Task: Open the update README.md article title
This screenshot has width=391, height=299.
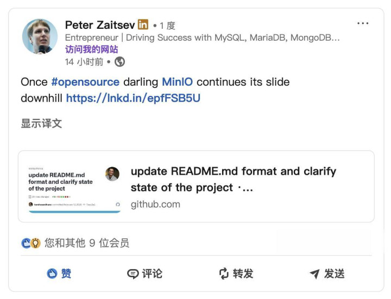Action: (233, 179)
